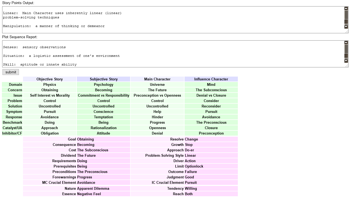
Task: Click the Benchmark row label
Action: click(x=12, y=122)
